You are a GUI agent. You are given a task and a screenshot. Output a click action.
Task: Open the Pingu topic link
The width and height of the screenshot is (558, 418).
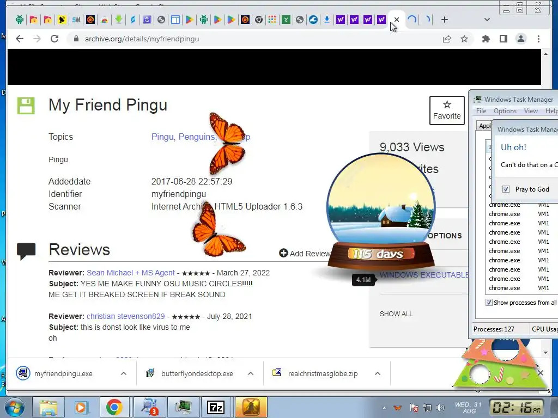click(x=162, y=137)
